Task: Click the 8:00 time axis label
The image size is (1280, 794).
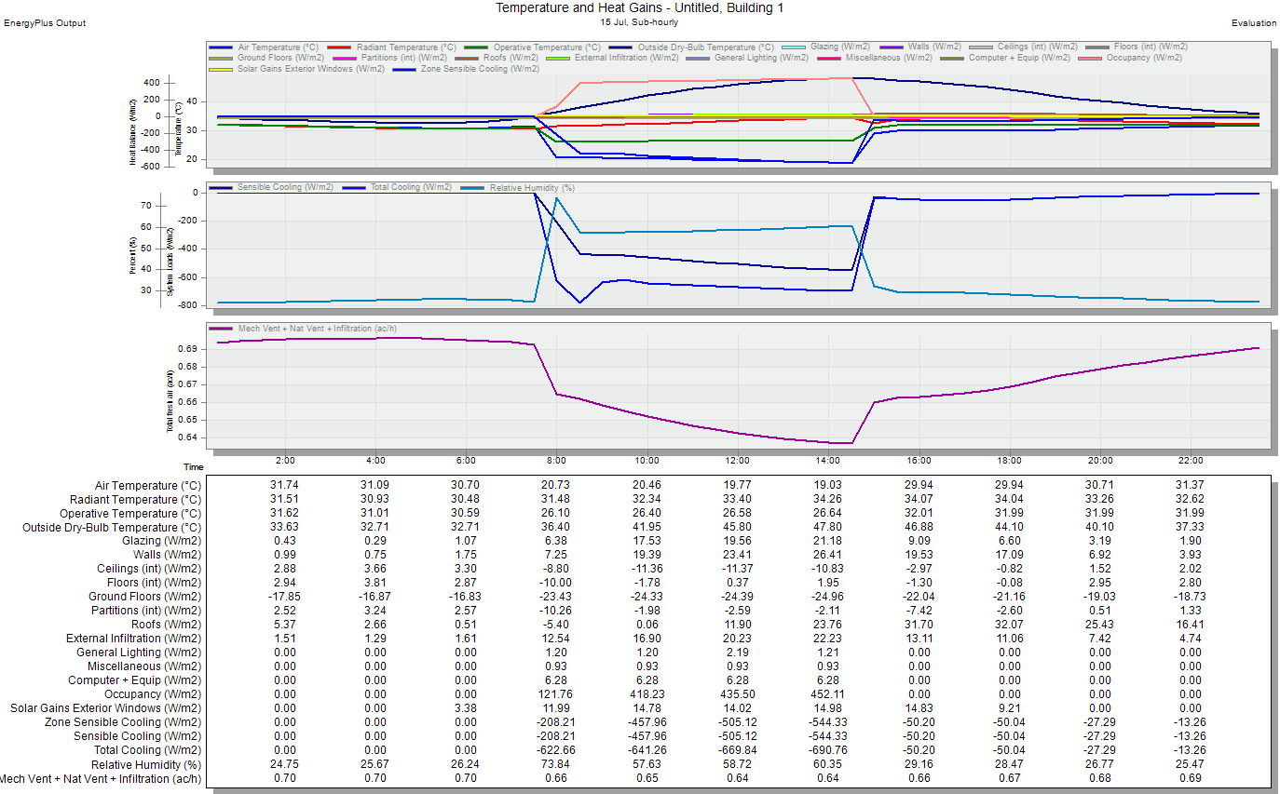Action: (x=556, y=461)
